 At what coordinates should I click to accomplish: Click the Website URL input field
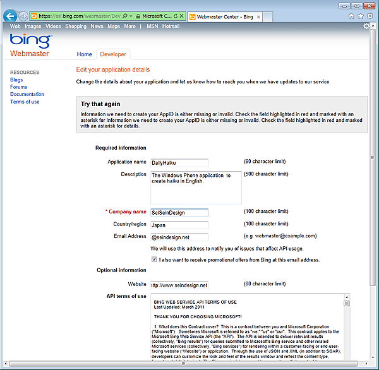pos(179,285)
